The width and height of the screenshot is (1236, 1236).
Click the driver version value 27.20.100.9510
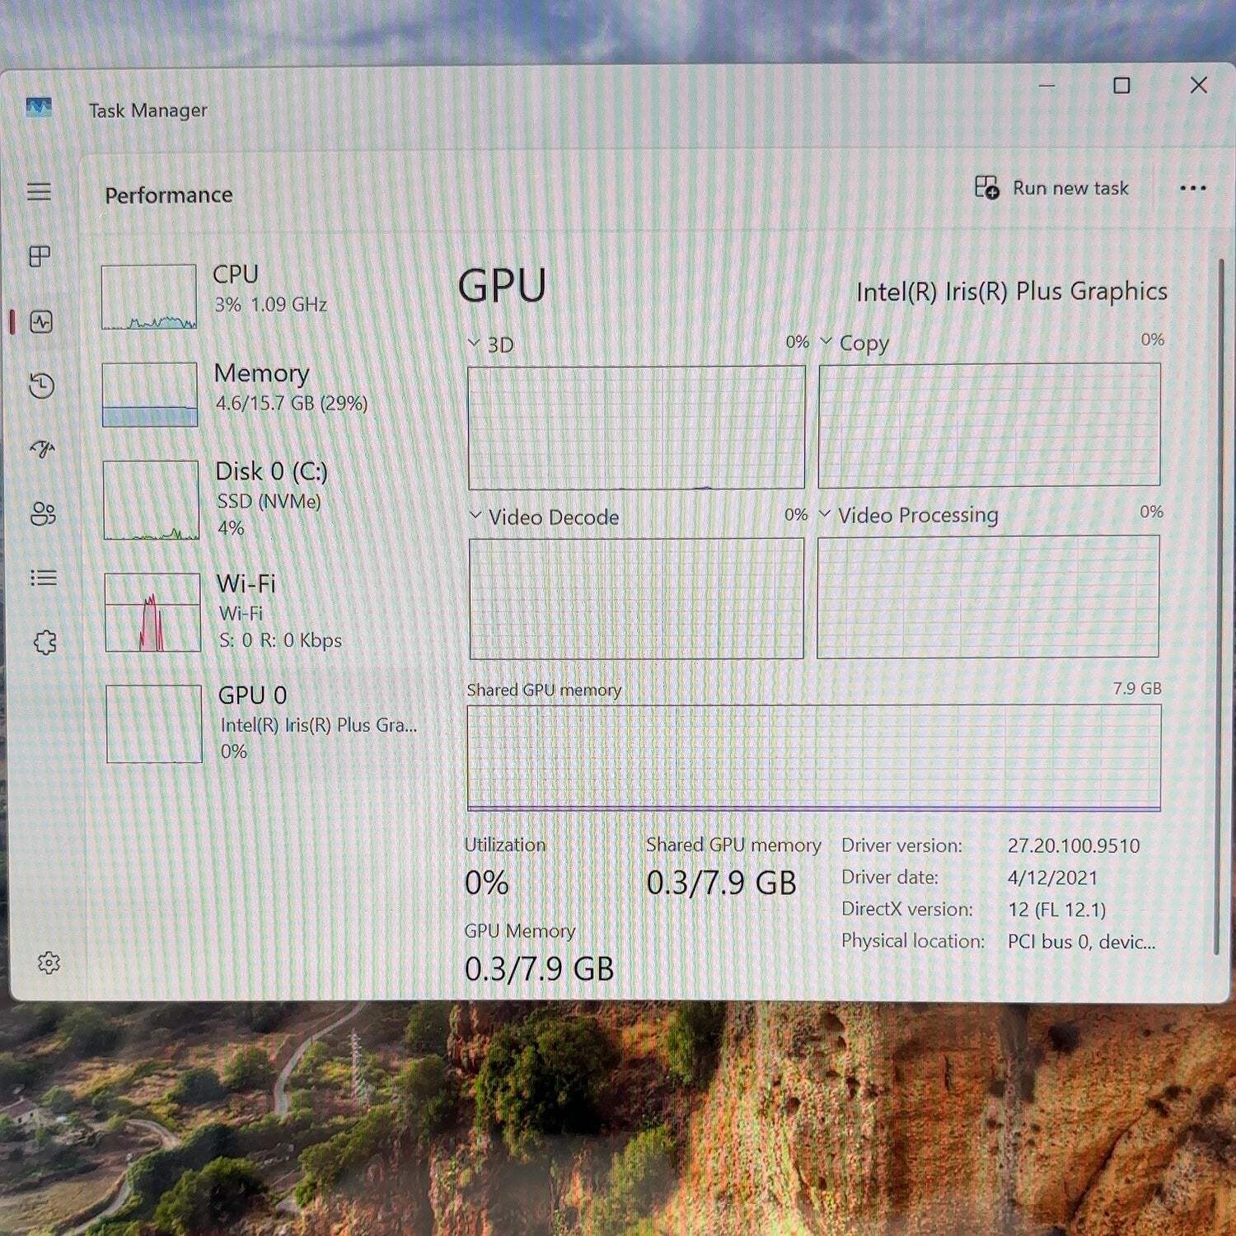pyautogui.click(x=1074, y=846)
